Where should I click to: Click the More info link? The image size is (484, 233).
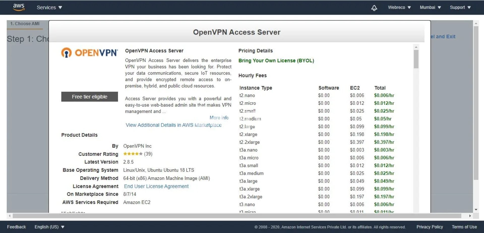219,118
